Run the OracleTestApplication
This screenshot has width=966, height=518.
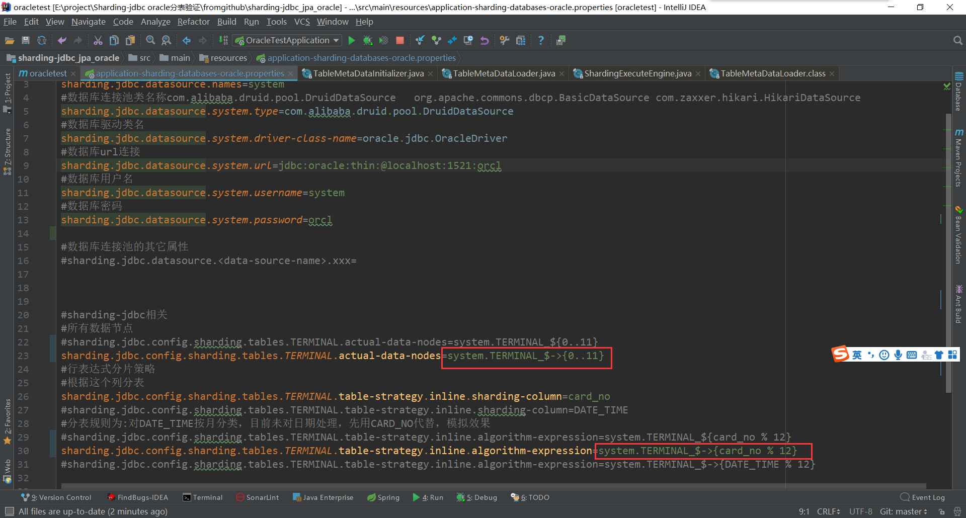coord(351,40)
